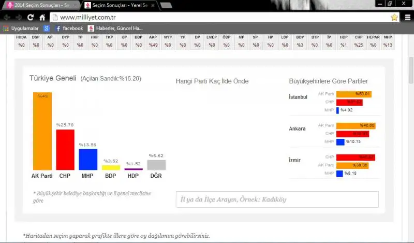
Task: Select the AKP %49 cell in party strip
Action: (x=153, y=41)
